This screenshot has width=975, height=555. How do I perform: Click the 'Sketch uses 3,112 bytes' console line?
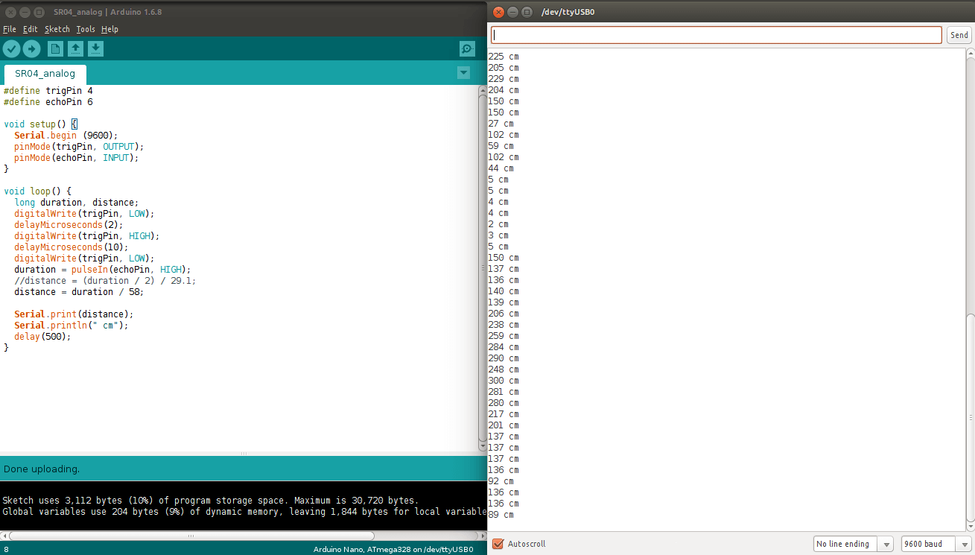point(210,501)
